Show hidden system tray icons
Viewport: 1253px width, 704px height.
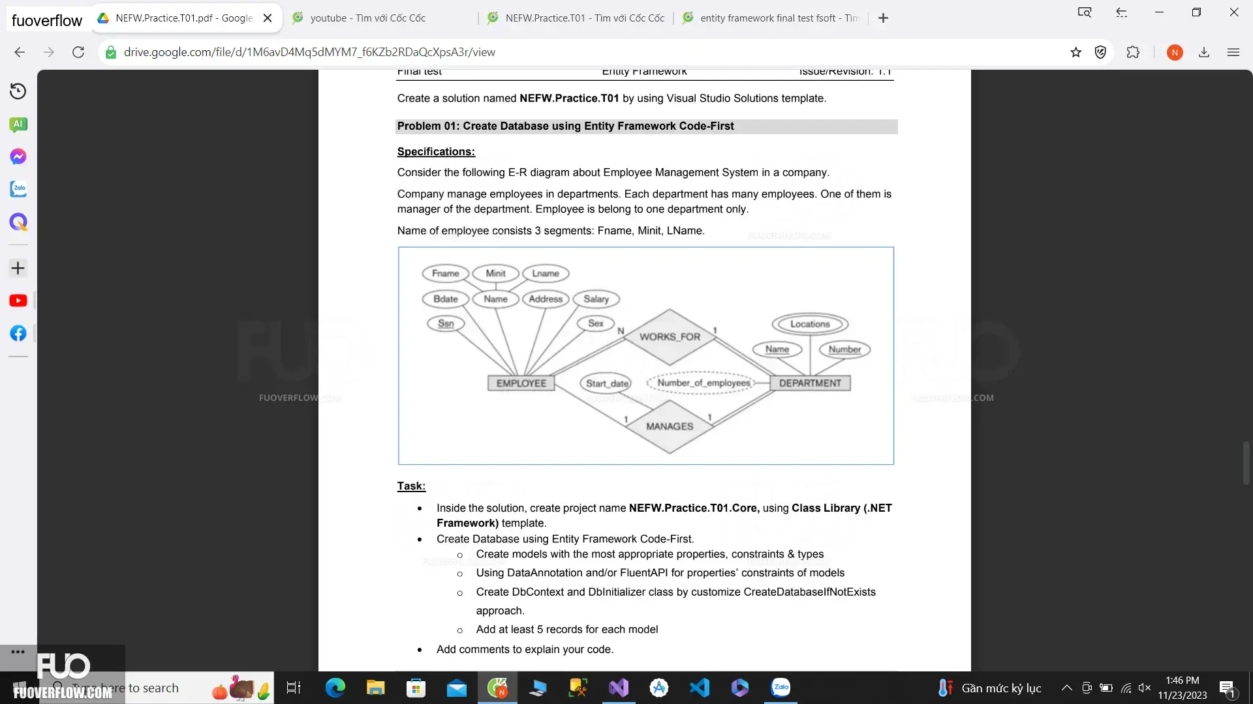click(1066, 688)
